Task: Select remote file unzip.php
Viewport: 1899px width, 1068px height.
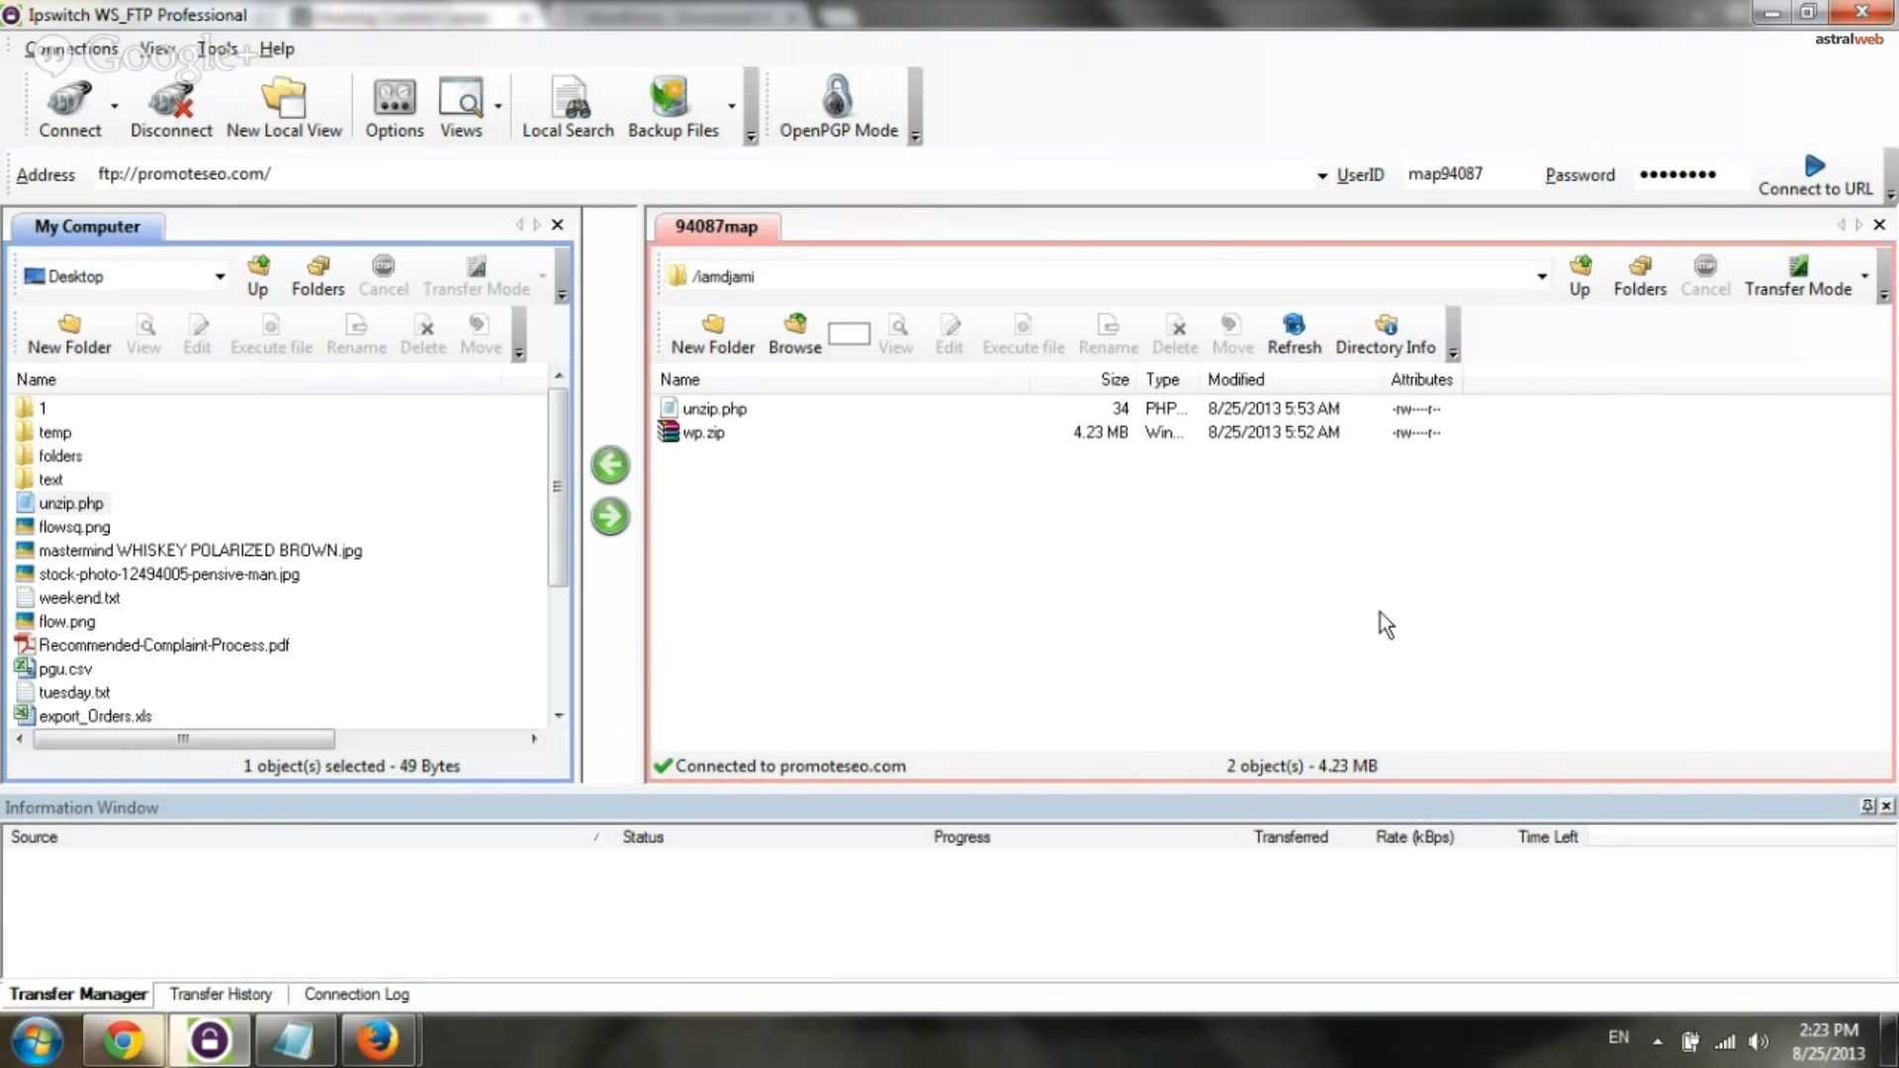Action: click(x=714, y=408)
